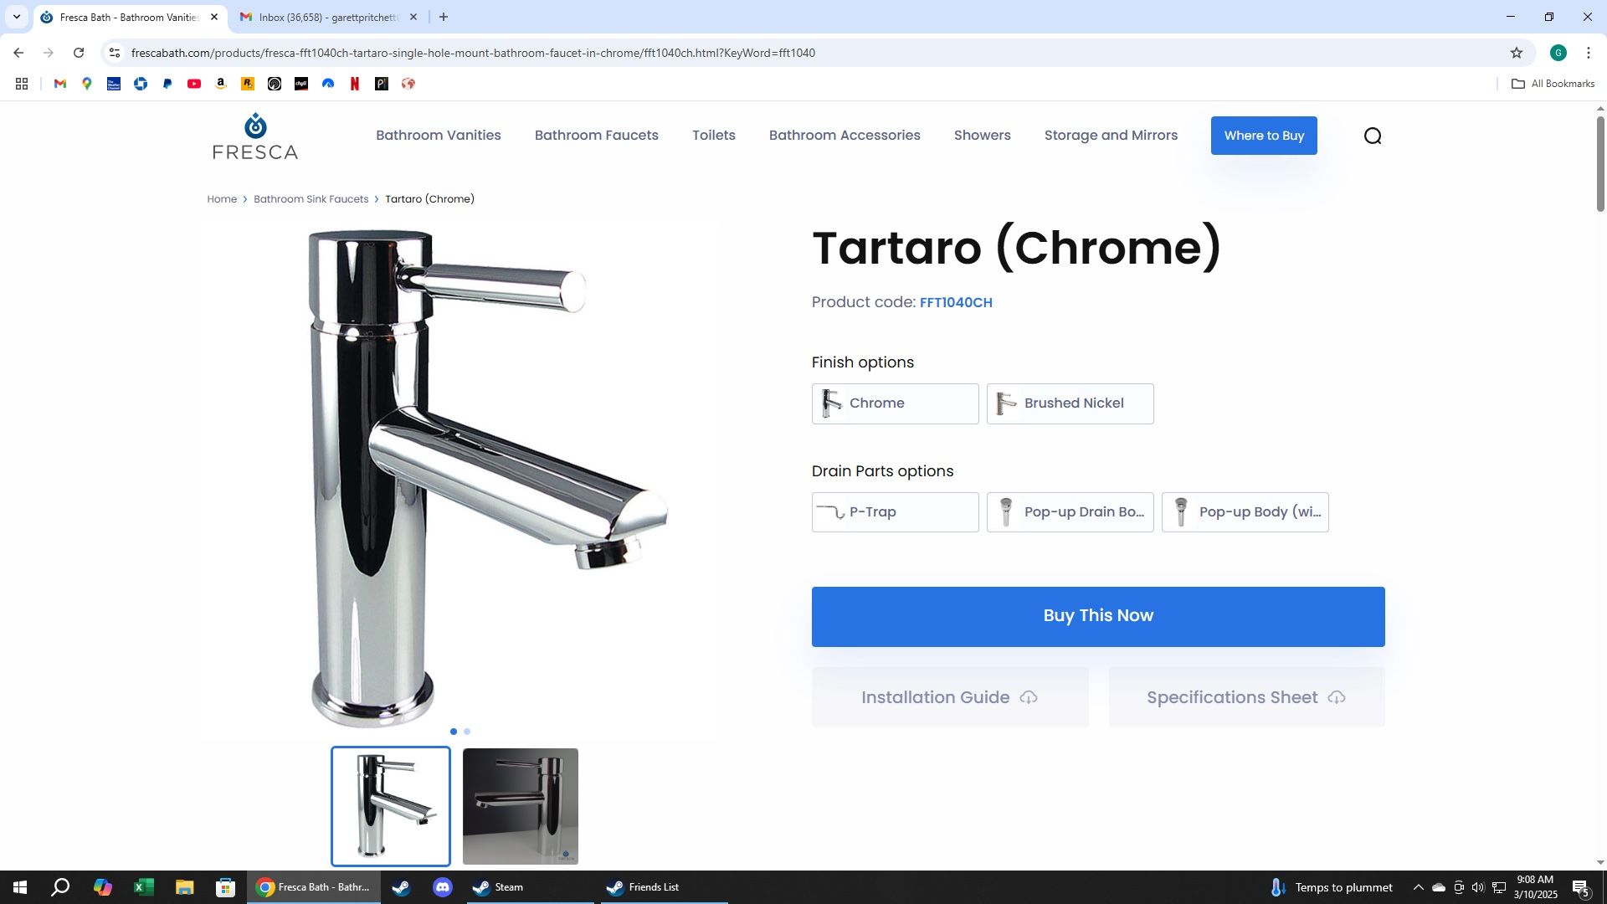
Task: Click Buy This Now button
Action: [1098, 617]
